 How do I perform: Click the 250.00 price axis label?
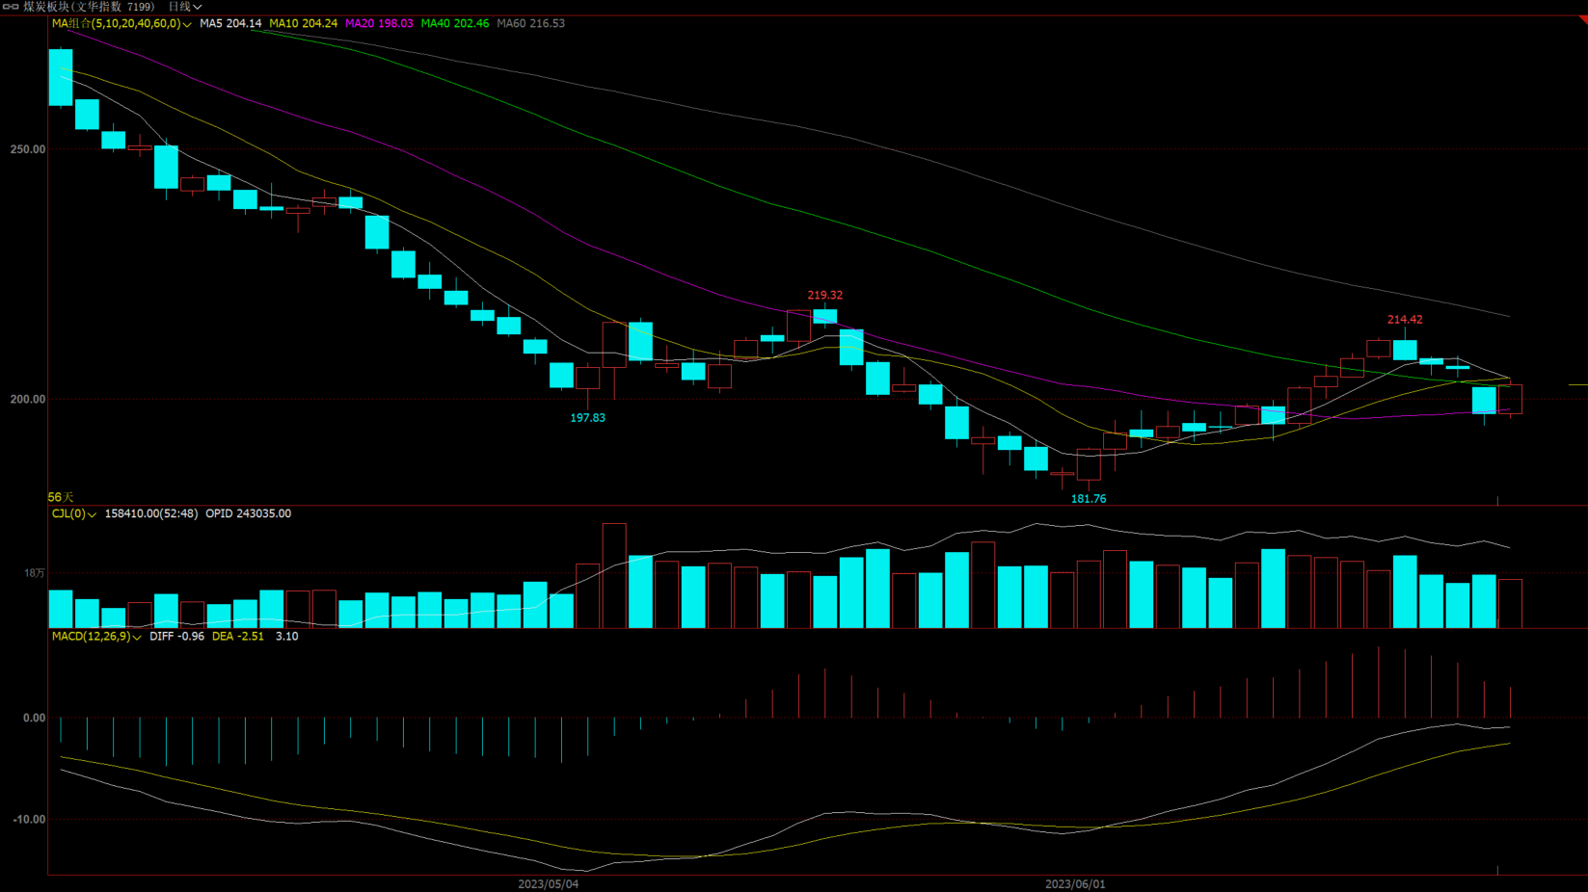(x=27, y=149)
